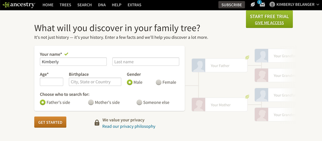Open the EXTRAS menu

click(134, 5)
